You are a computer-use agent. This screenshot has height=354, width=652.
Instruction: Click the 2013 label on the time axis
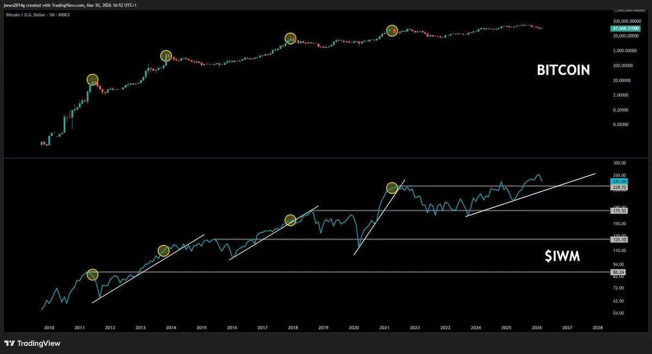(x=140, y=327)
